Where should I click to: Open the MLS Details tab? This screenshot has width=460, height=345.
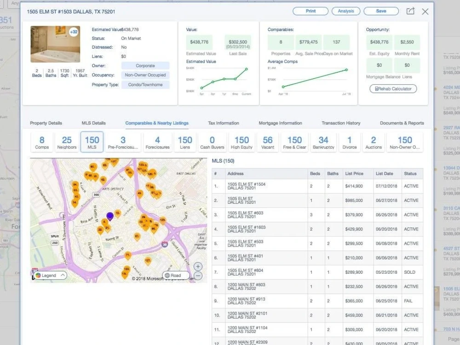tap(93, 123)
